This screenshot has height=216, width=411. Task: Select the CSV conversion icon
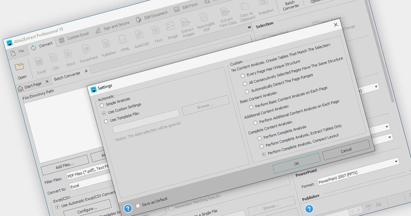pyautogui.click(x=53, y=58)
